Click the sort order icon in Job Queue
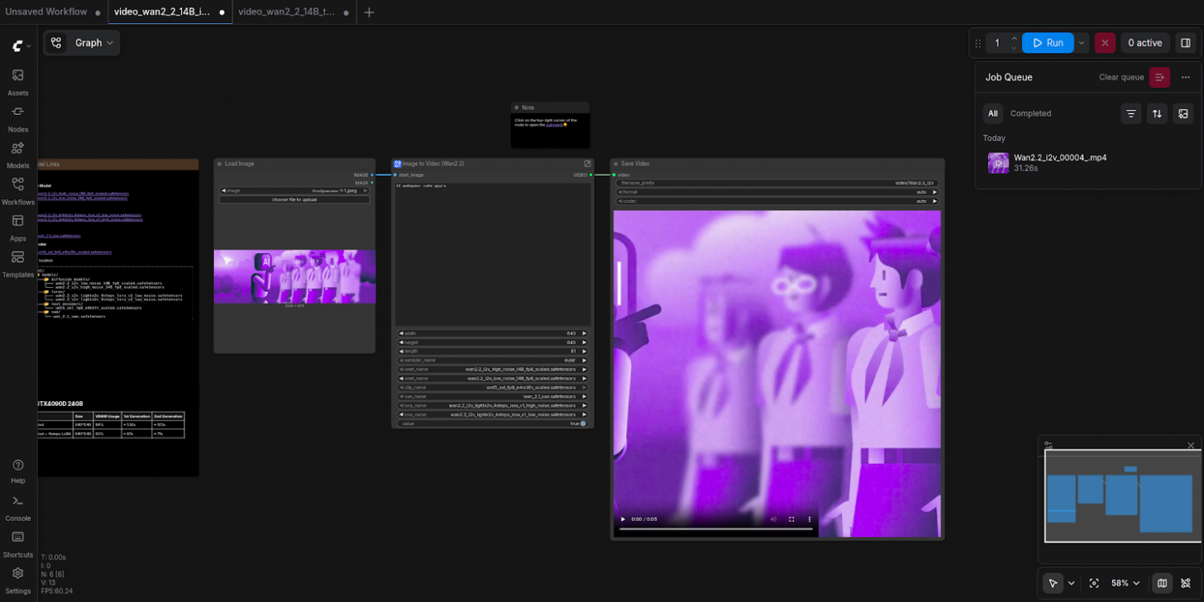The height and width of the screenshot is (602, 1204). click(x=1156, y=113)
